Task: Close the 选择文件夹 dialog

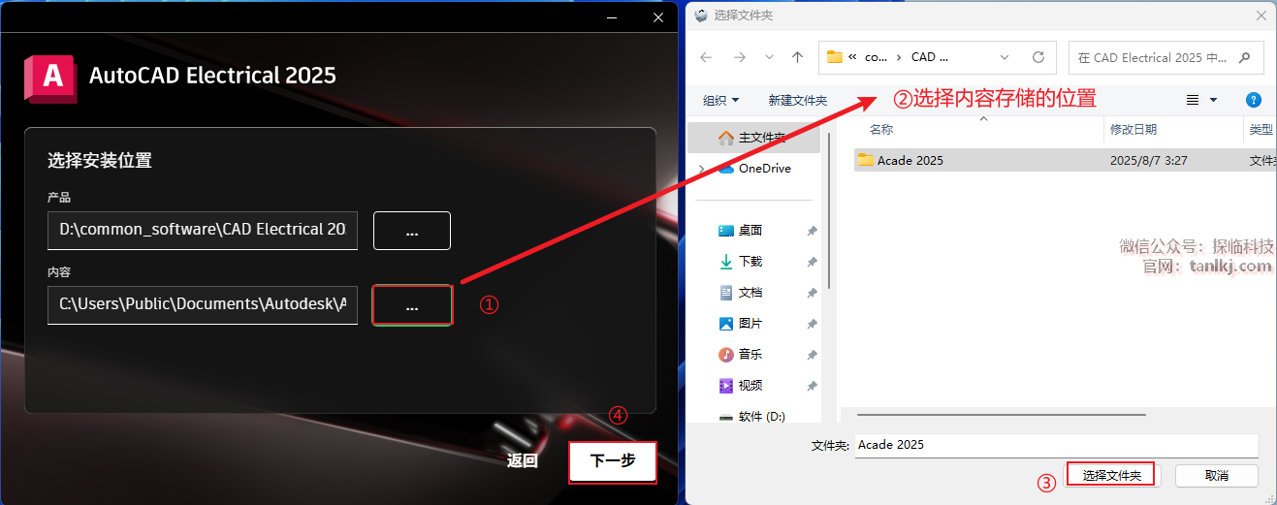Action: (1261, 16)
